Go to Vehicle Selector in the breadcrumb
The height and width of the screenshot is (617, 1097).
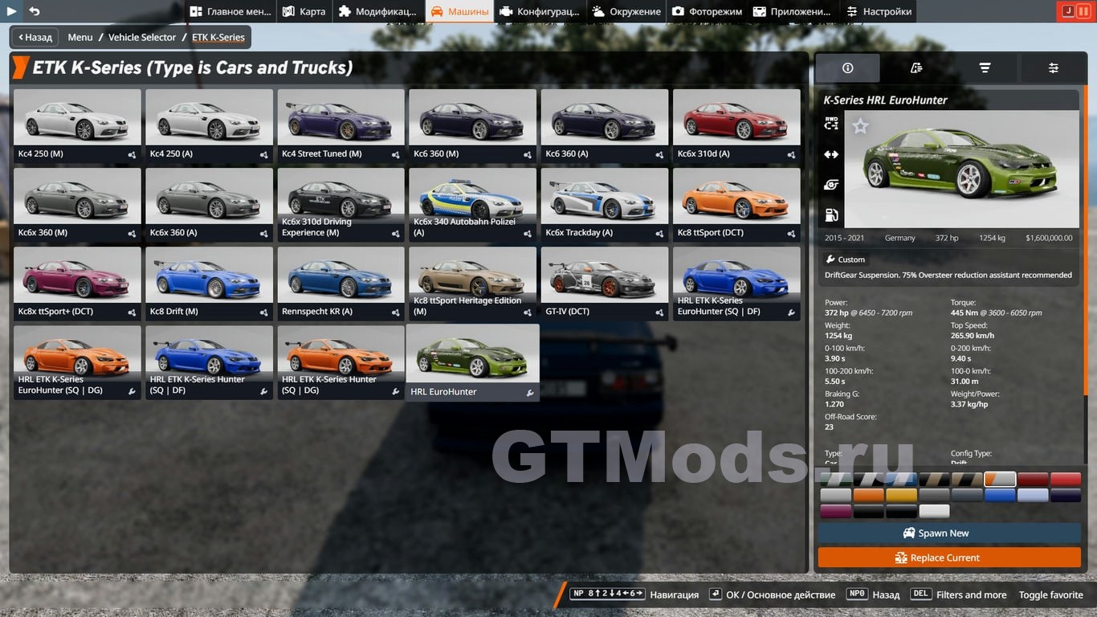pyautogui.click(x=142, y=37)
